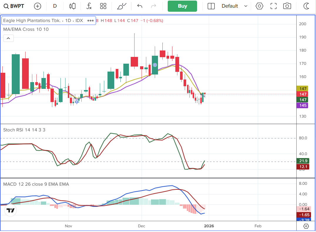Click the add symbol plus icon
316x232 pixels.
(38, 6)
